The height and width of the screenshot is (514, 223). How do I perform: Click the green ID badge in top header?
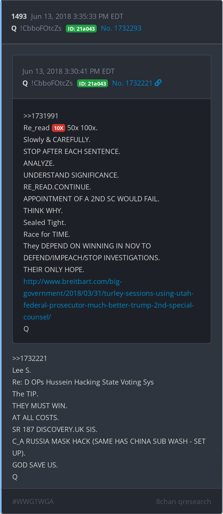tap(81, 29)
